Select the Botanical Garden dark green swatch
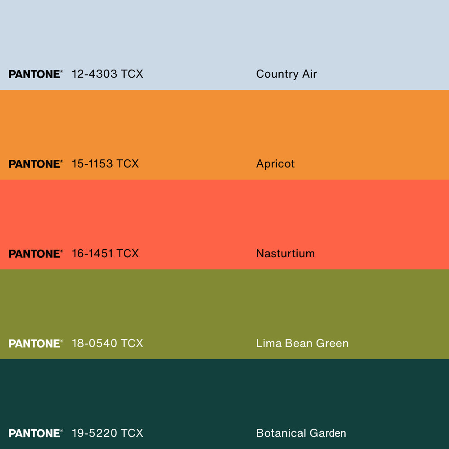 224,404
